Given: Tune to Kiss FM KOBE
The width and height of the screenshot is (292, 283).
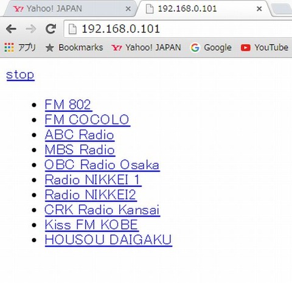Looking at the screenshot, I should [92, 225].
